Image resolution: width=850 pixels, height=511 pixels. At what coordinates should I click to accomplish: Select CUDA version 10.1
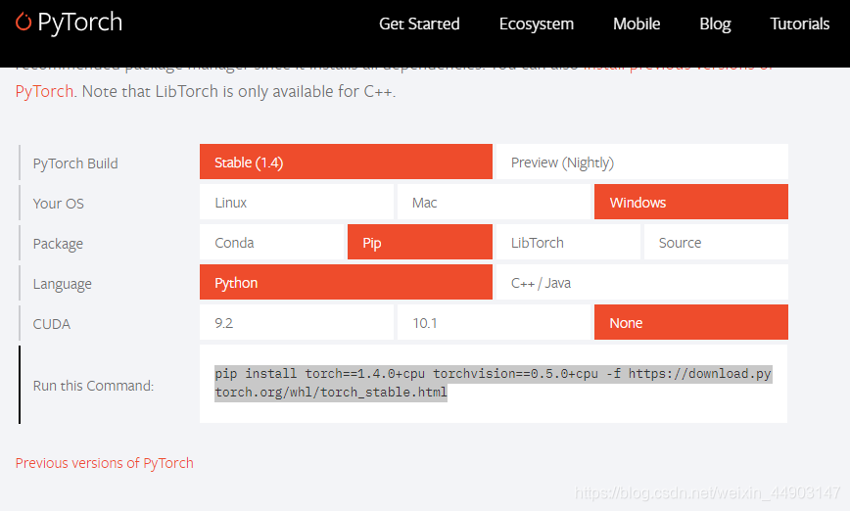[x=494, y=322]
